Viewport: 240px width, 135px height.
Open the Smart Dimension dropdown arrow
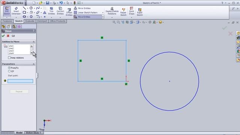pyautogui.click(x=16, y=18)
